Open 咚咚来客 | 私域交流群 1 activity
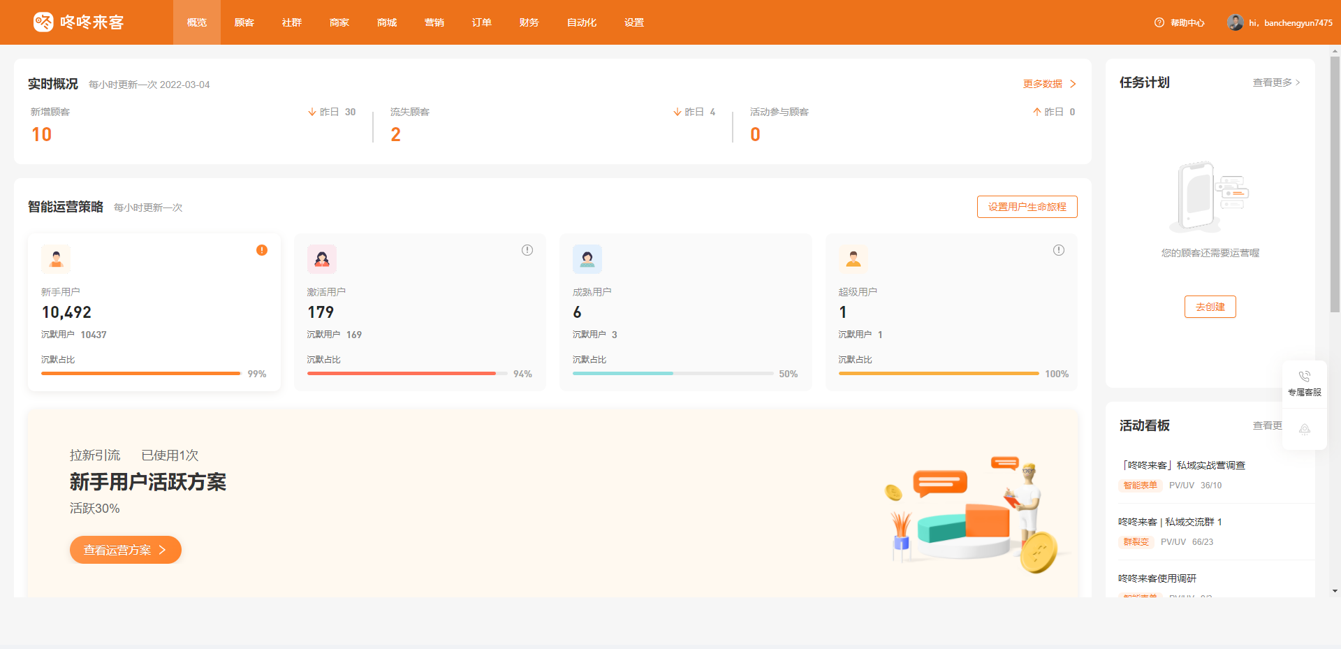Image resolution: width=1341 pixels, height=649 pixels. [1170, 522]
